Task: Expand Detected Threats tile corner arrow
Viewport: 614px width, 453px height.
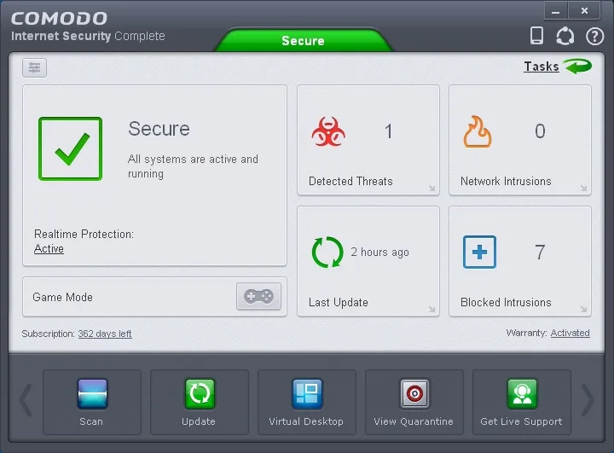Action: [432, 188]
